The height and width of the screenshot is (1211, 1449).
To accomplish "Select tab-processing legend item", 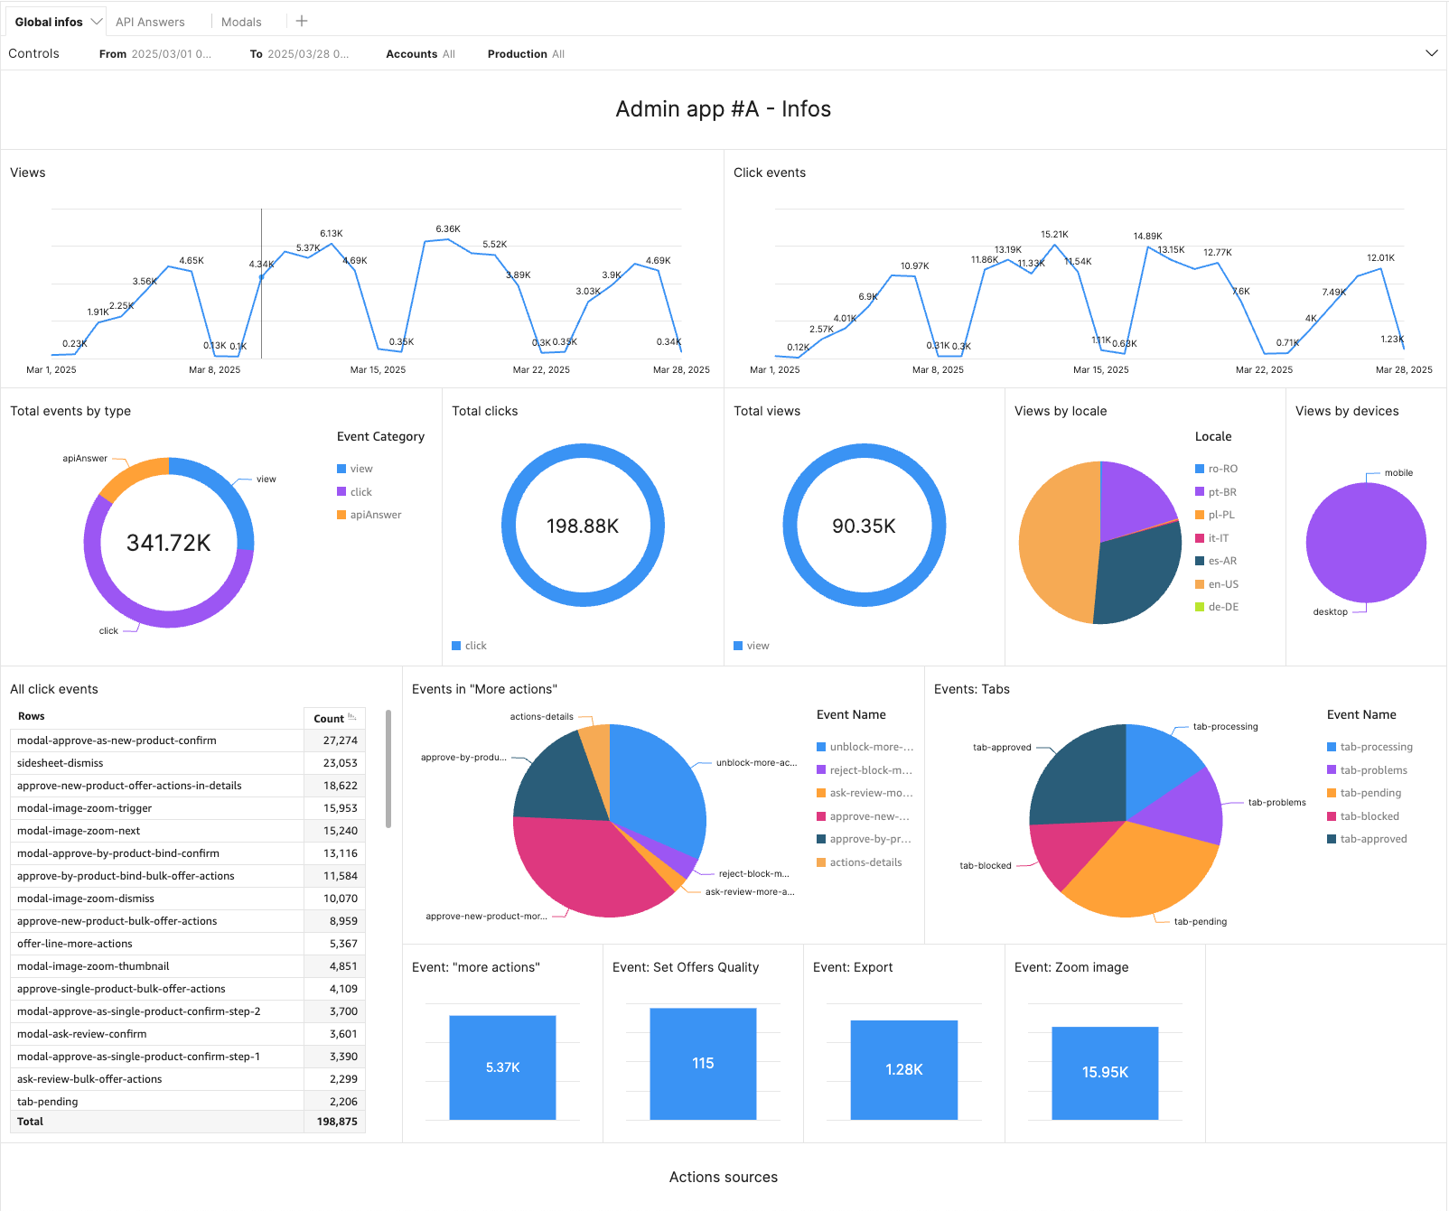I will (x=1370, y=747).
